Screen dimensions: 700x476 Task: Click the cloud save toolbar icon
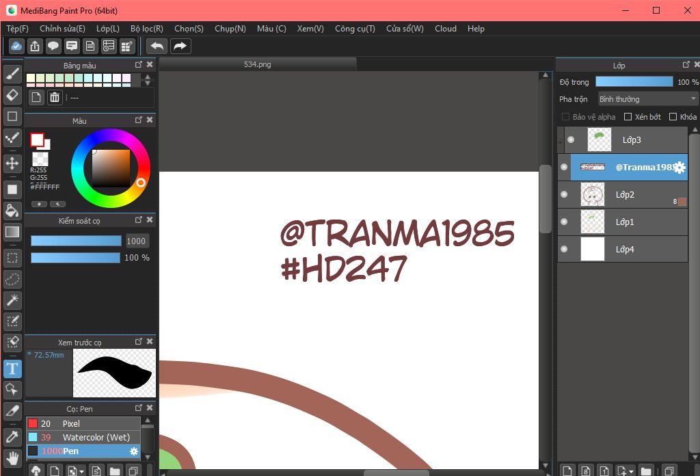coord(16,46)
